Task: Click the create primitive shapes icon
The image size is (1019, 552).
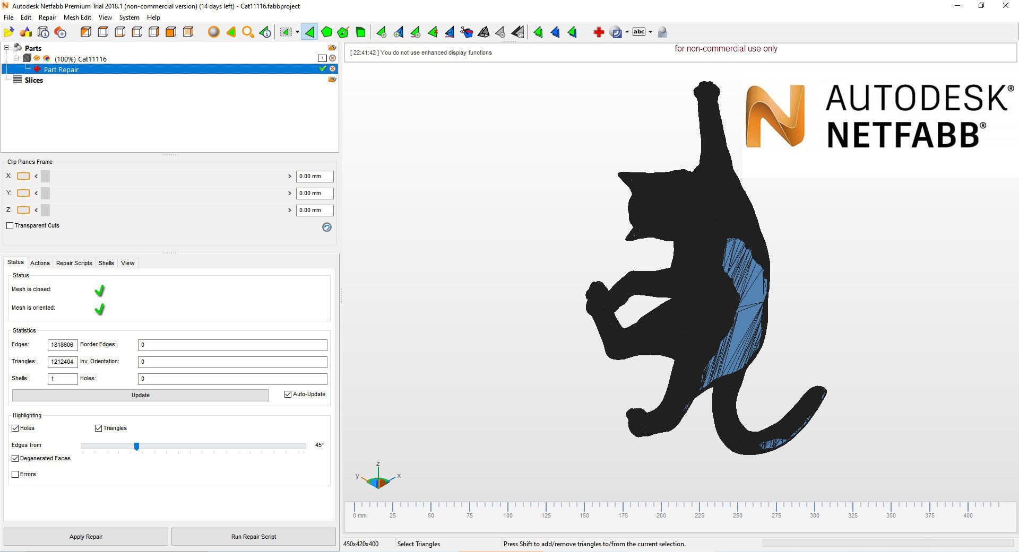Action: (26, 32)
